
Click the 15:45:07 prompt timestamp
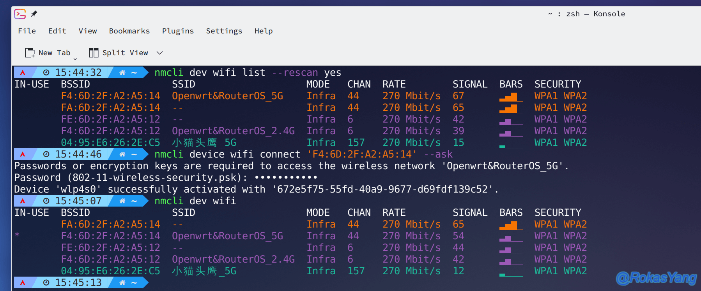click(78, 201)
